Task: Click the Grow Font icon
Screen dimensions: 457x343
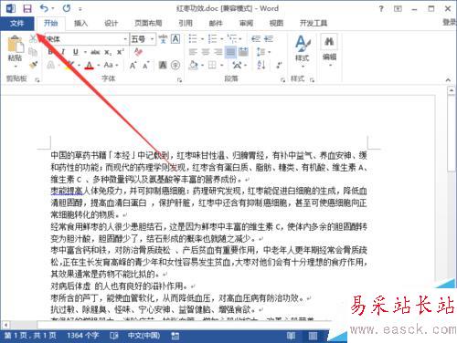Action: [x=133, y=66]
